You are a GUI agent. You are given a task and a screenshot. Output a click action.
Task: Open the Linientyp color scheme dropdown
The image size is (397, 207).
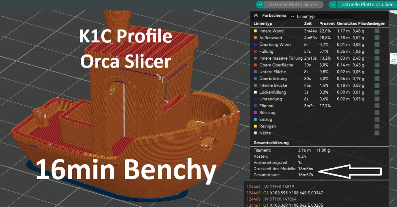321,17
